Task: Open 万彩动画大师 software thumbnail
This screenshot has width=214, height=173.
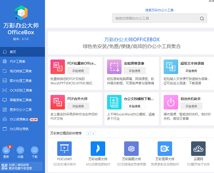Action: 98,149
